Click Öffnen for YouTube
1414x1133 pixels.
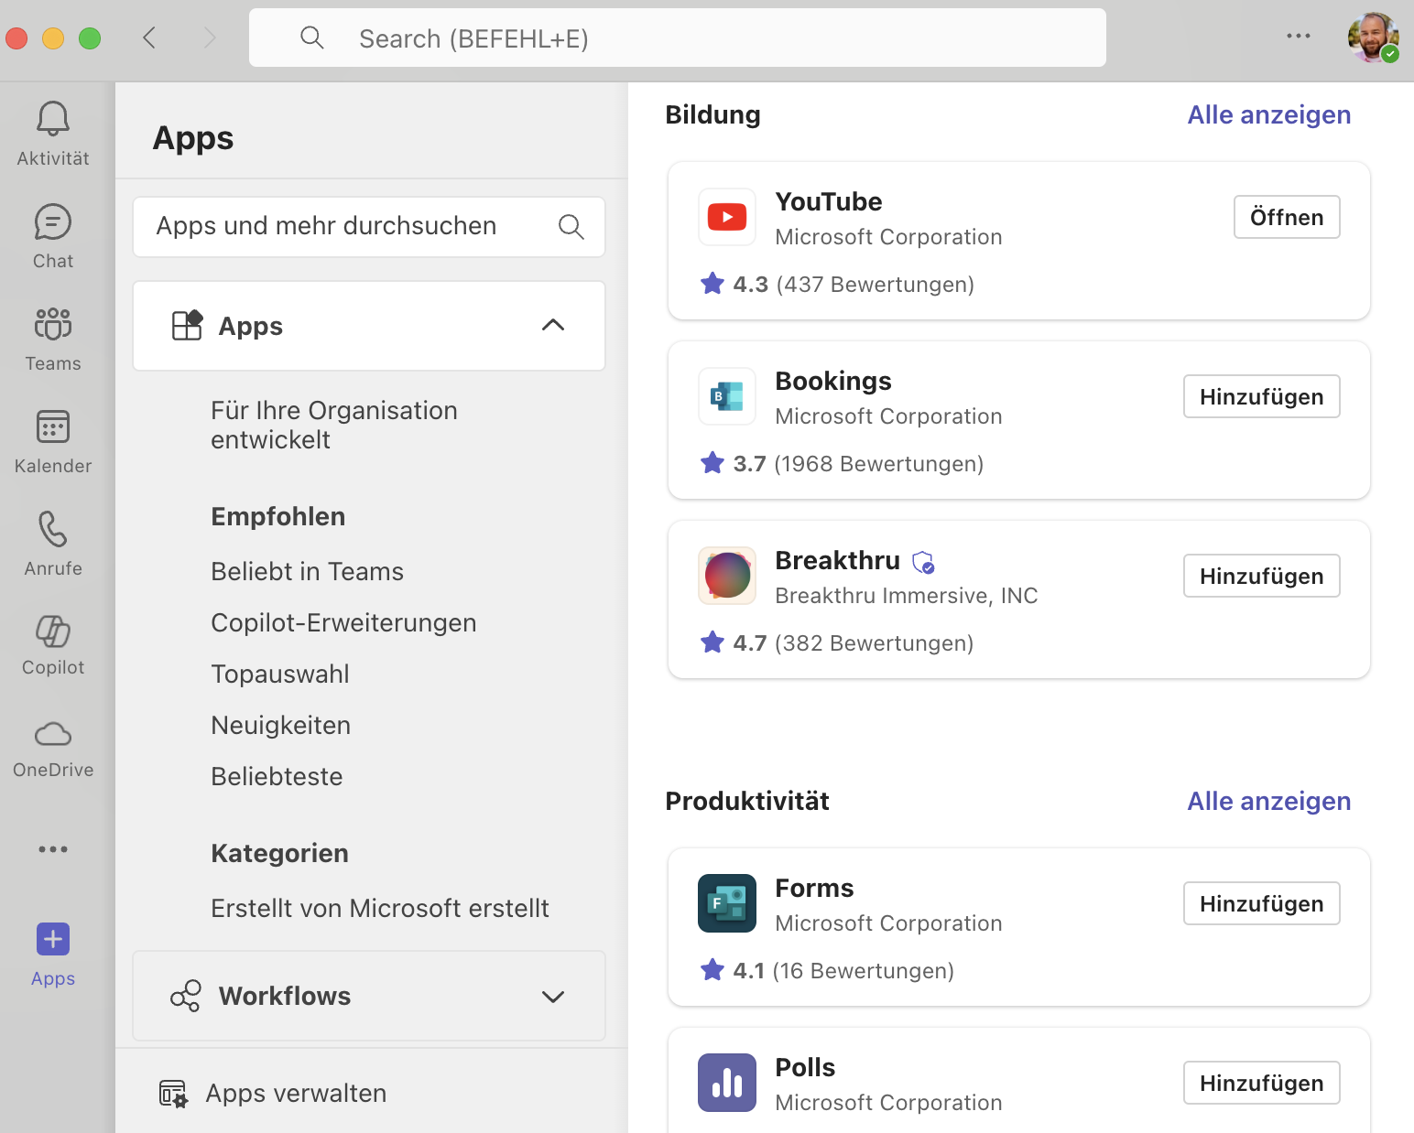(1287, 217)
